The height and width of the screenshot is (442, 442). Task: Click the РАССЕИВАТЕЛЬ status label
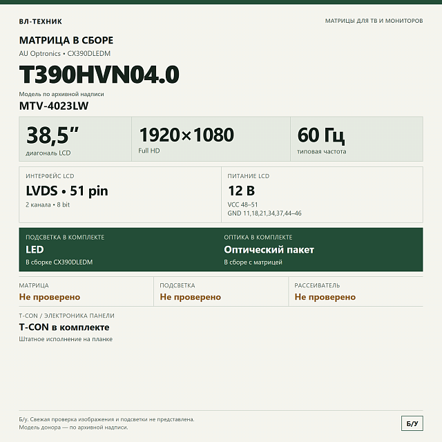pyautogui.click(x=317, y=285)
